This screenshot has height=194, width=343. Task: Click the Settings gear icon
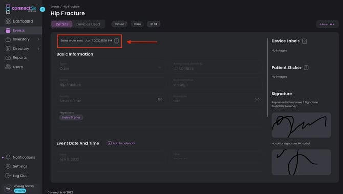pos(8,166)
